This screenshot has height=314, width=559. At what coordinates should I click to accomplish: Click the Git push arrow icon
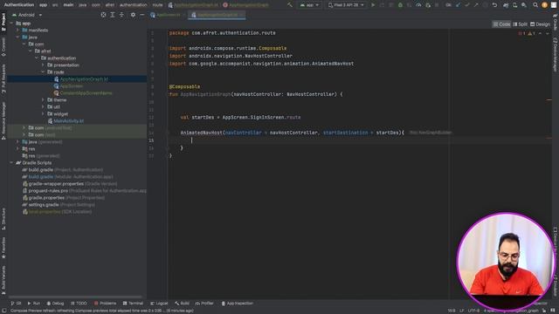pyautogui.click(x=476, y=5)
